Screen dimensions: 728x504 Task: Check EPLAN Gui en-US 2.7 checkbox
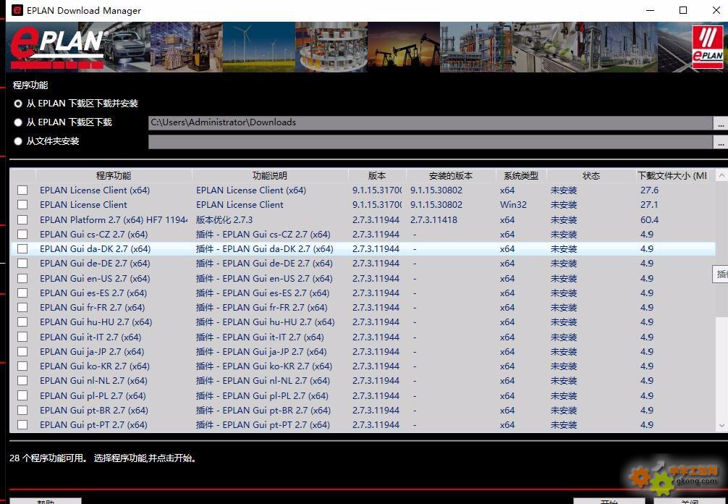[x=22, y=278]
